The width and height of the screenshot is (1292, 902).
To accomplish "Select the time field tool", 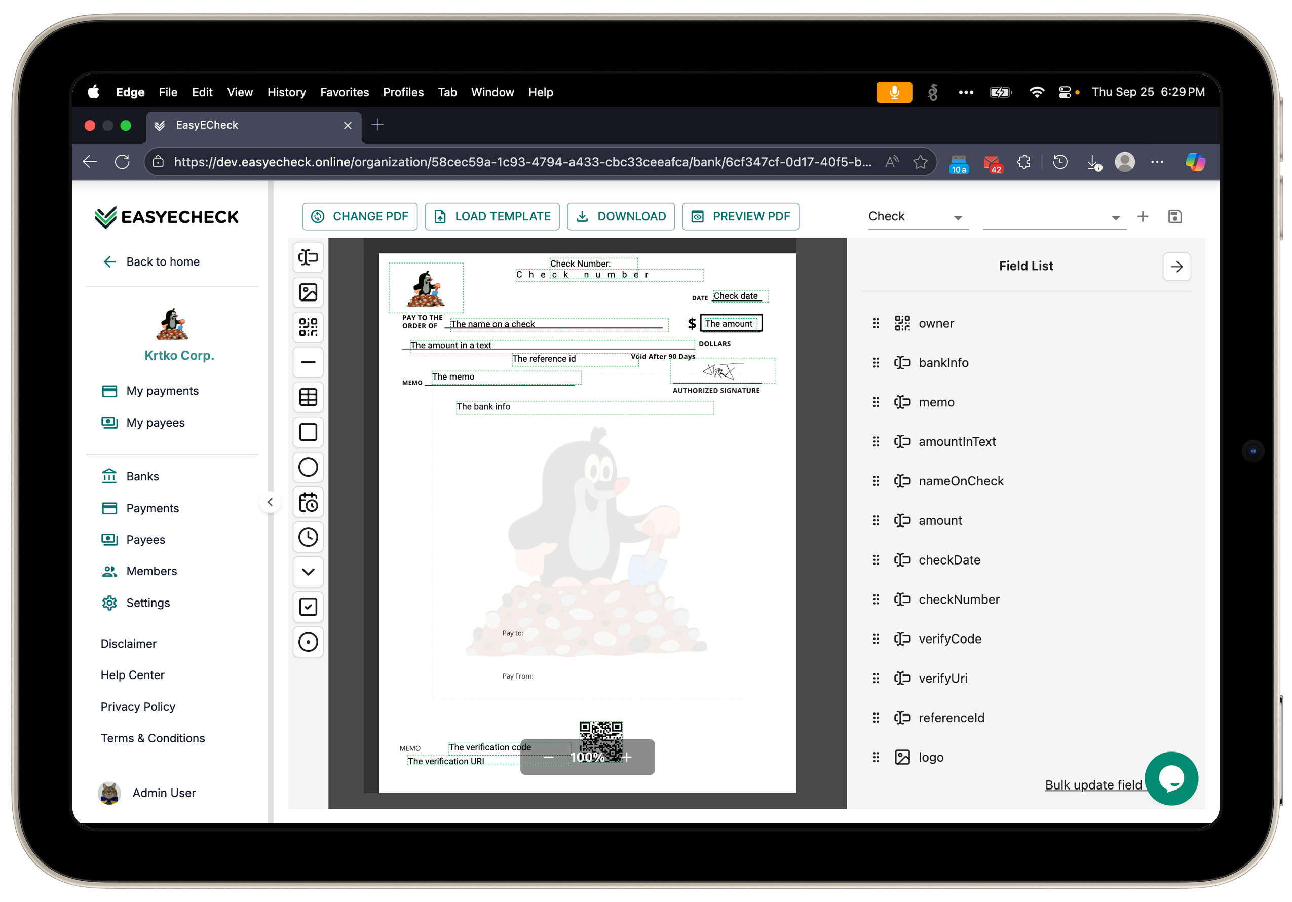I will (308, 537).
